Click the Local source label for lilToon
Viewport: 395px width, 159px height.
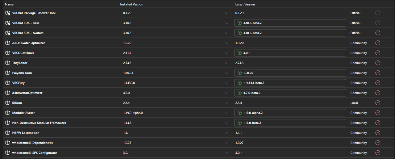pos(354,103)
